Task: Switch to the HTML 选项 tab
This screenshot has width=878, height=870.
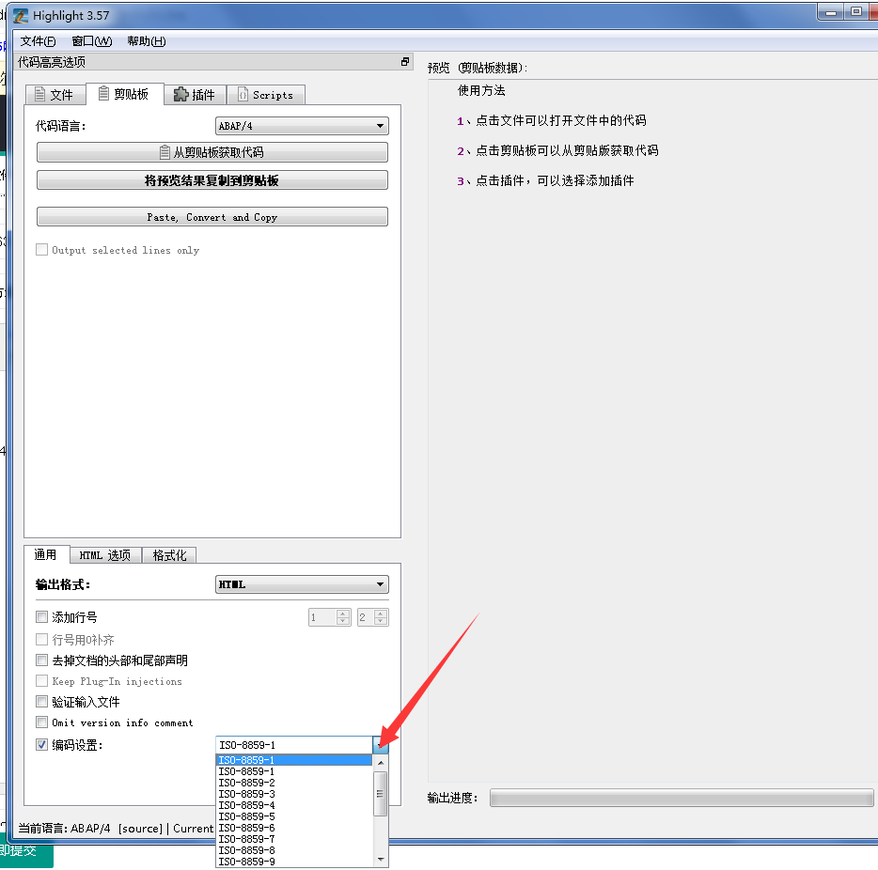Action: click(105, 555)
